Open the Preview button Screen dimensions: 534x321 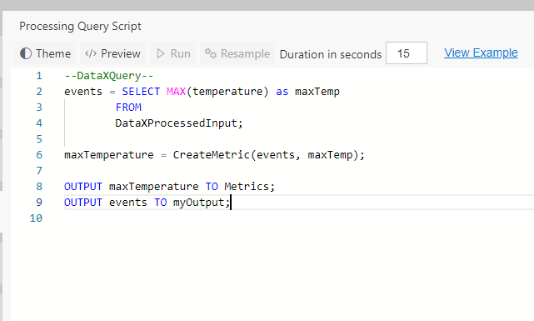pos(112,53)
